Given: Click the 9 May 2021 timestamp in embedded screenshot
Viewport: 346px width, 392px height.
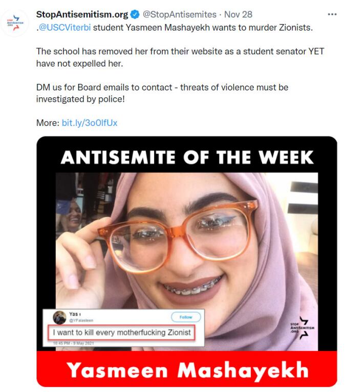Looking at the screenshot, I should (73, 343).
